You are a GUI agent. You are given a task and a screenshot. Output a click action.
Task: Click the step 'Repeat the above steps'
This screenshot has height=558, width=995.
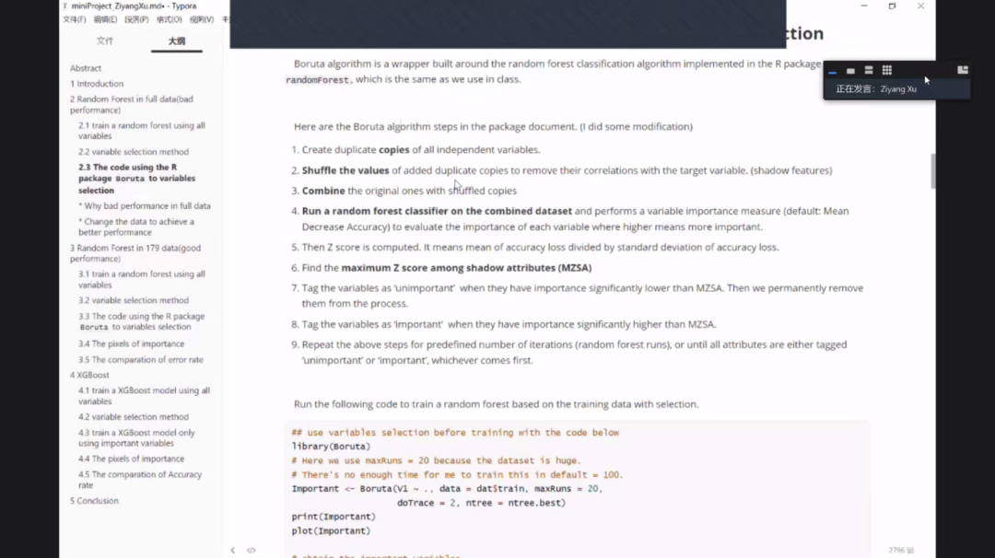(x=574, y=352)
